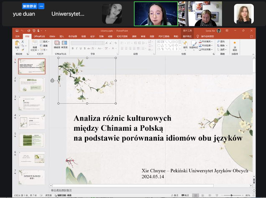This screenshot has height=198, width=266.
Task: Toggle Italic text formatting
Action: point(77,48)
